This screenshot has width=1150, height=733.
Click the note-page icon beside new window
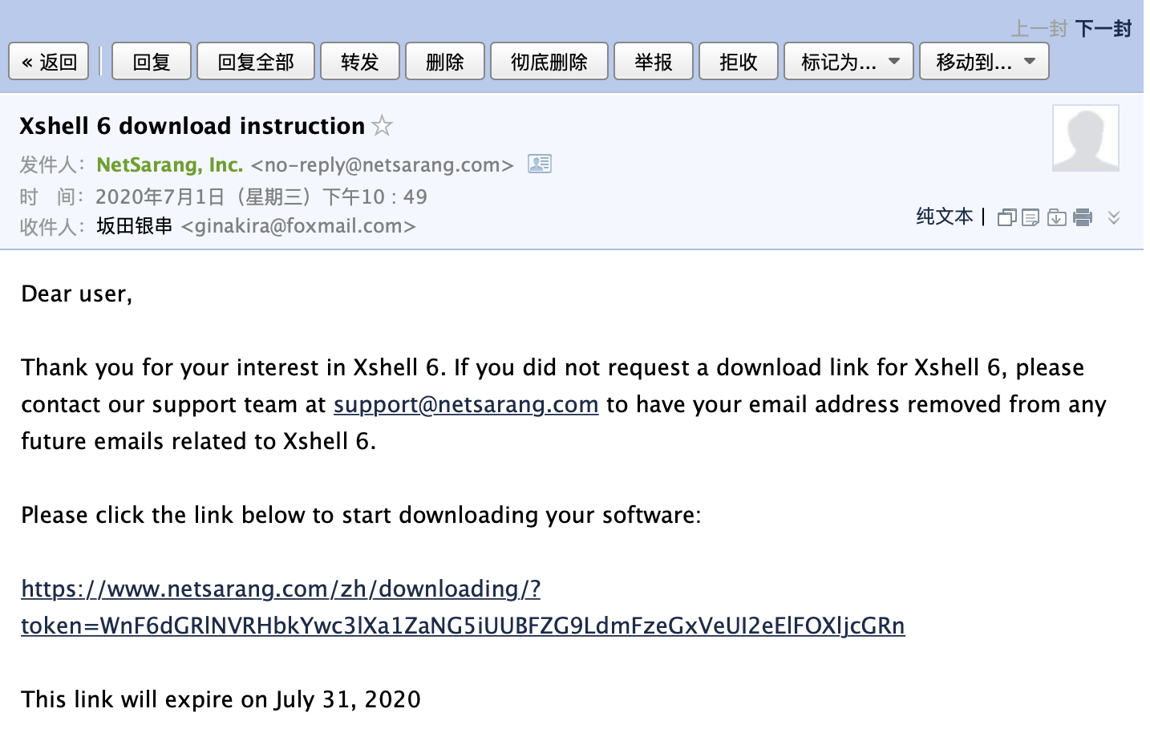[1031, 217]
